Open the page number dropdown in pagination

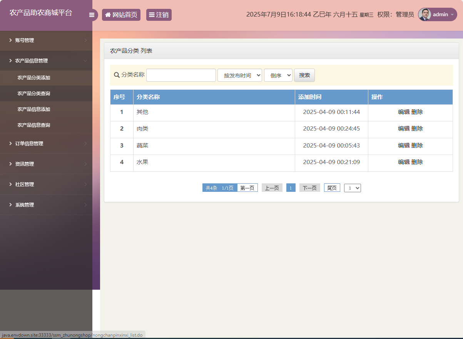click(352, 188)
